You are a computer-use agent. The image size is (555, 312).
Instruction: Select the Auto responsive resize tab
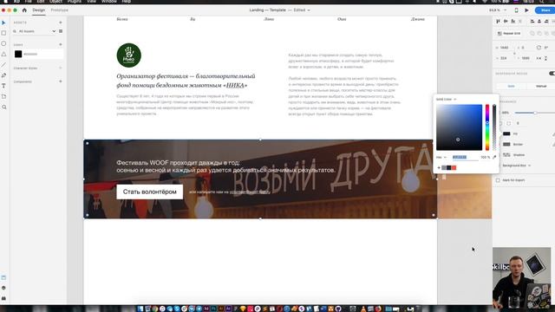(x=511, y=87)
